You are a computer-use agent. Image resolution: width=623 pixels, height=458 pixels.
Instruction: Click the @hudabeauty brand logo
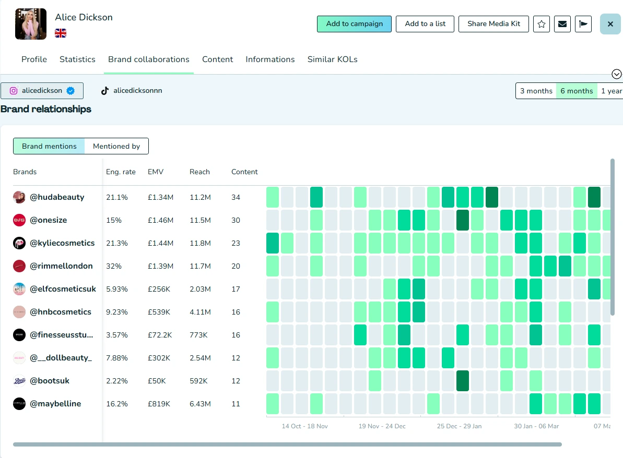pos(19,197)
